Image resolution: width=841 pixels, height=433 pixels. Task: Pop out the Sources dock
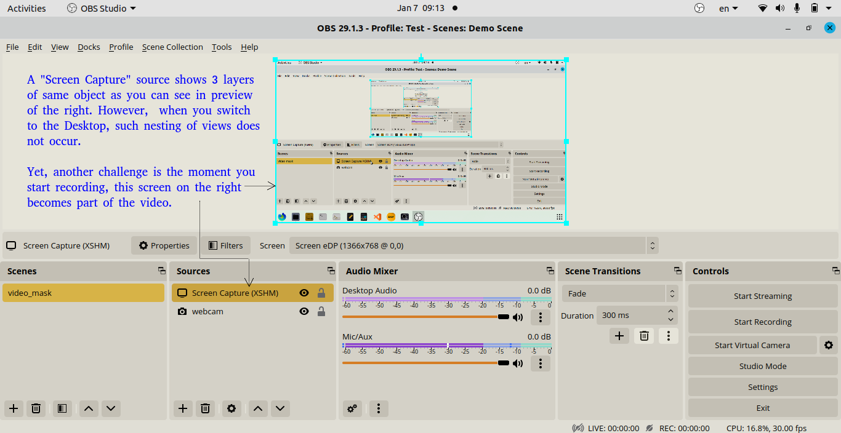click(331, 271)
